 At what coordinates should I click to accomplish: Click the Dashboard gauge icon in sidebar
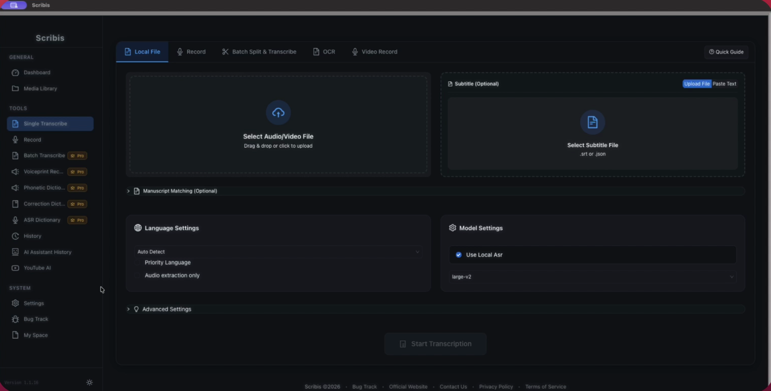(15, 73)
